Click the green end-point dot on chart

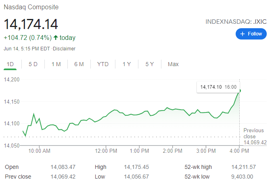[240, 91]
